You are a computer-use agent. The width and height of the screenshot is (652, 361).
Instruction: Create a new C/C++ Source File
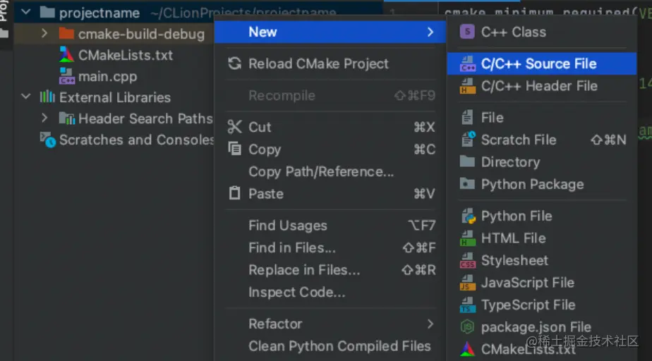point(542,63)
